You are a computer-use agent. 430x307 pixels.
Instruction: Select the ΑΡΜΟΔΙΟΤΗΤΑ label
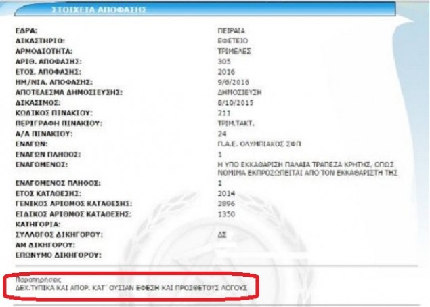pos(44,52)
